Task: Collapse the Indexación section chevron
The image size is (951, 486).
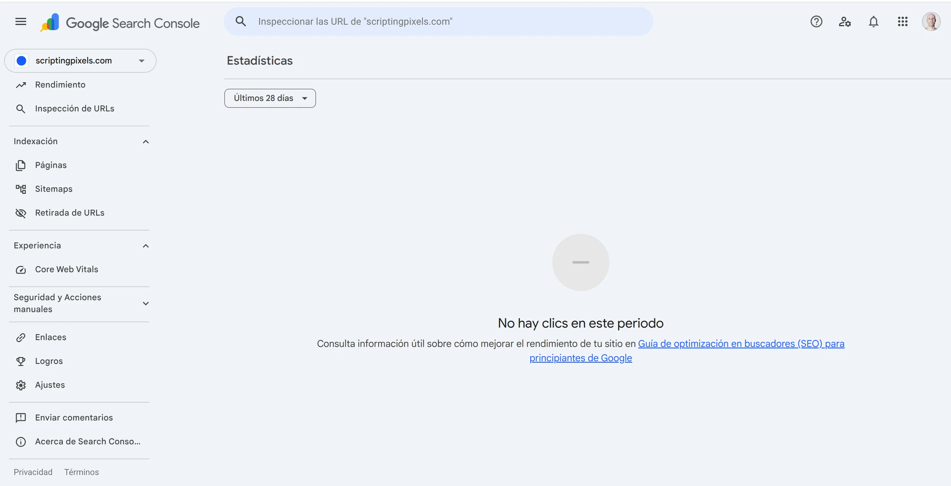Action: click(146, 142)
